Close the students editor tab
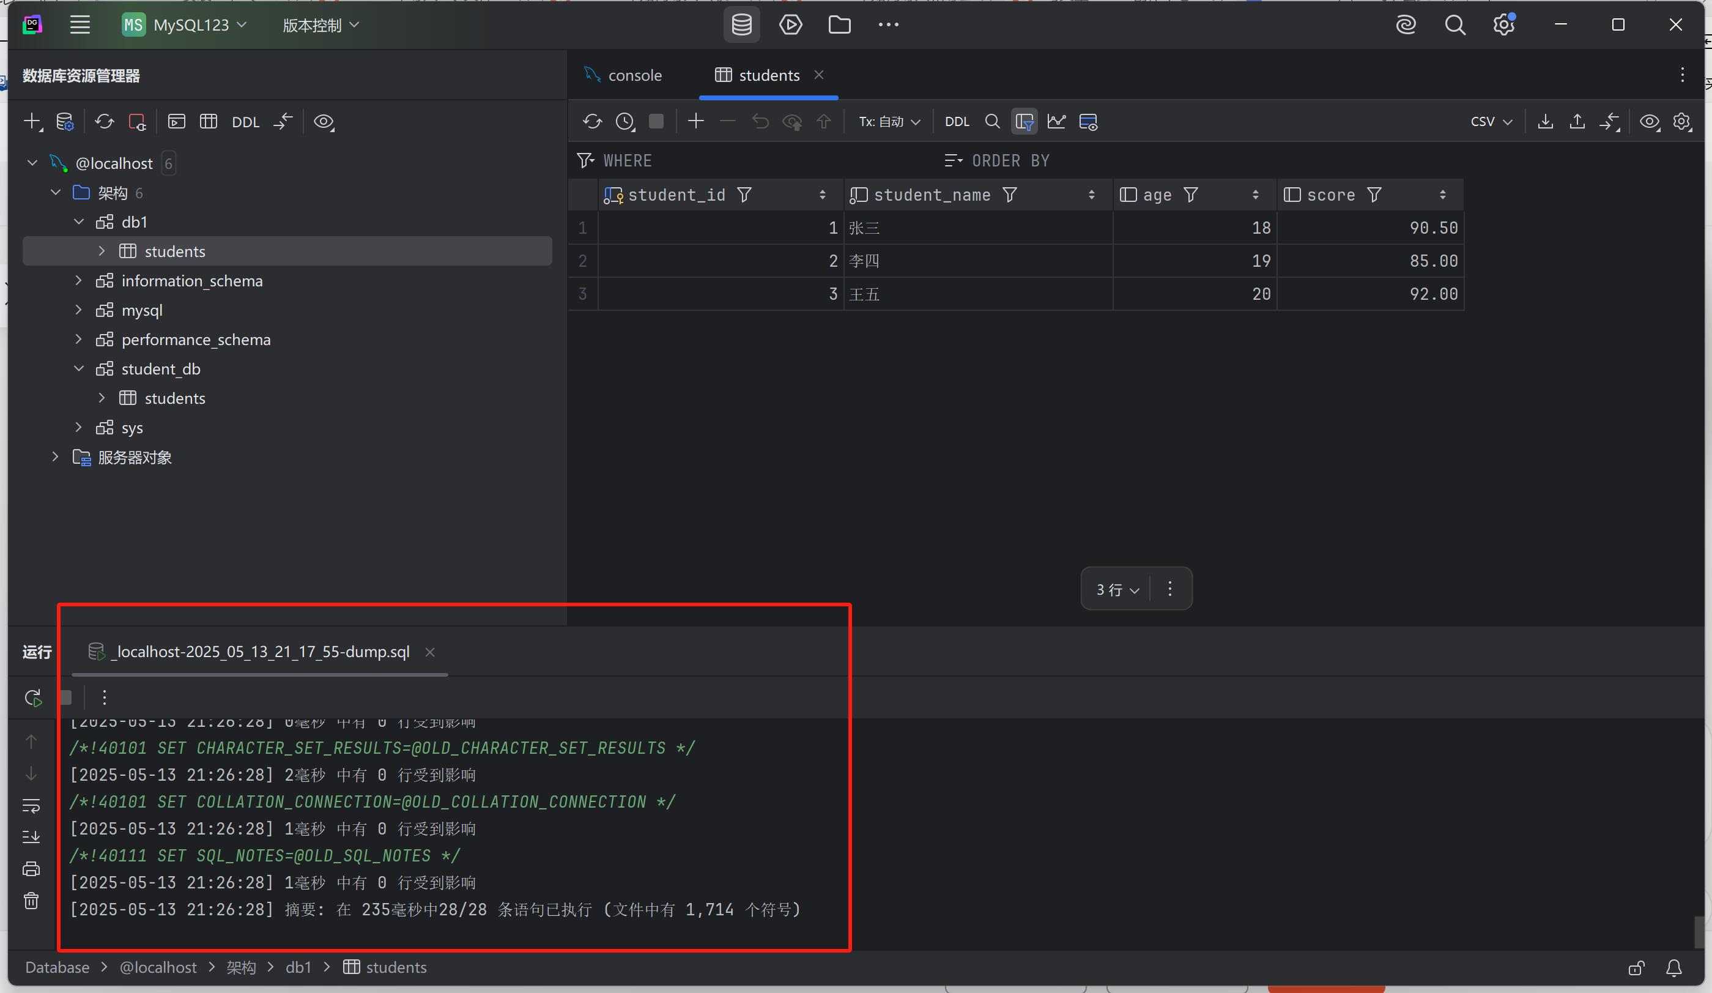The height and width of the screenshot is (993, 1712). click(x=818, y=75)
